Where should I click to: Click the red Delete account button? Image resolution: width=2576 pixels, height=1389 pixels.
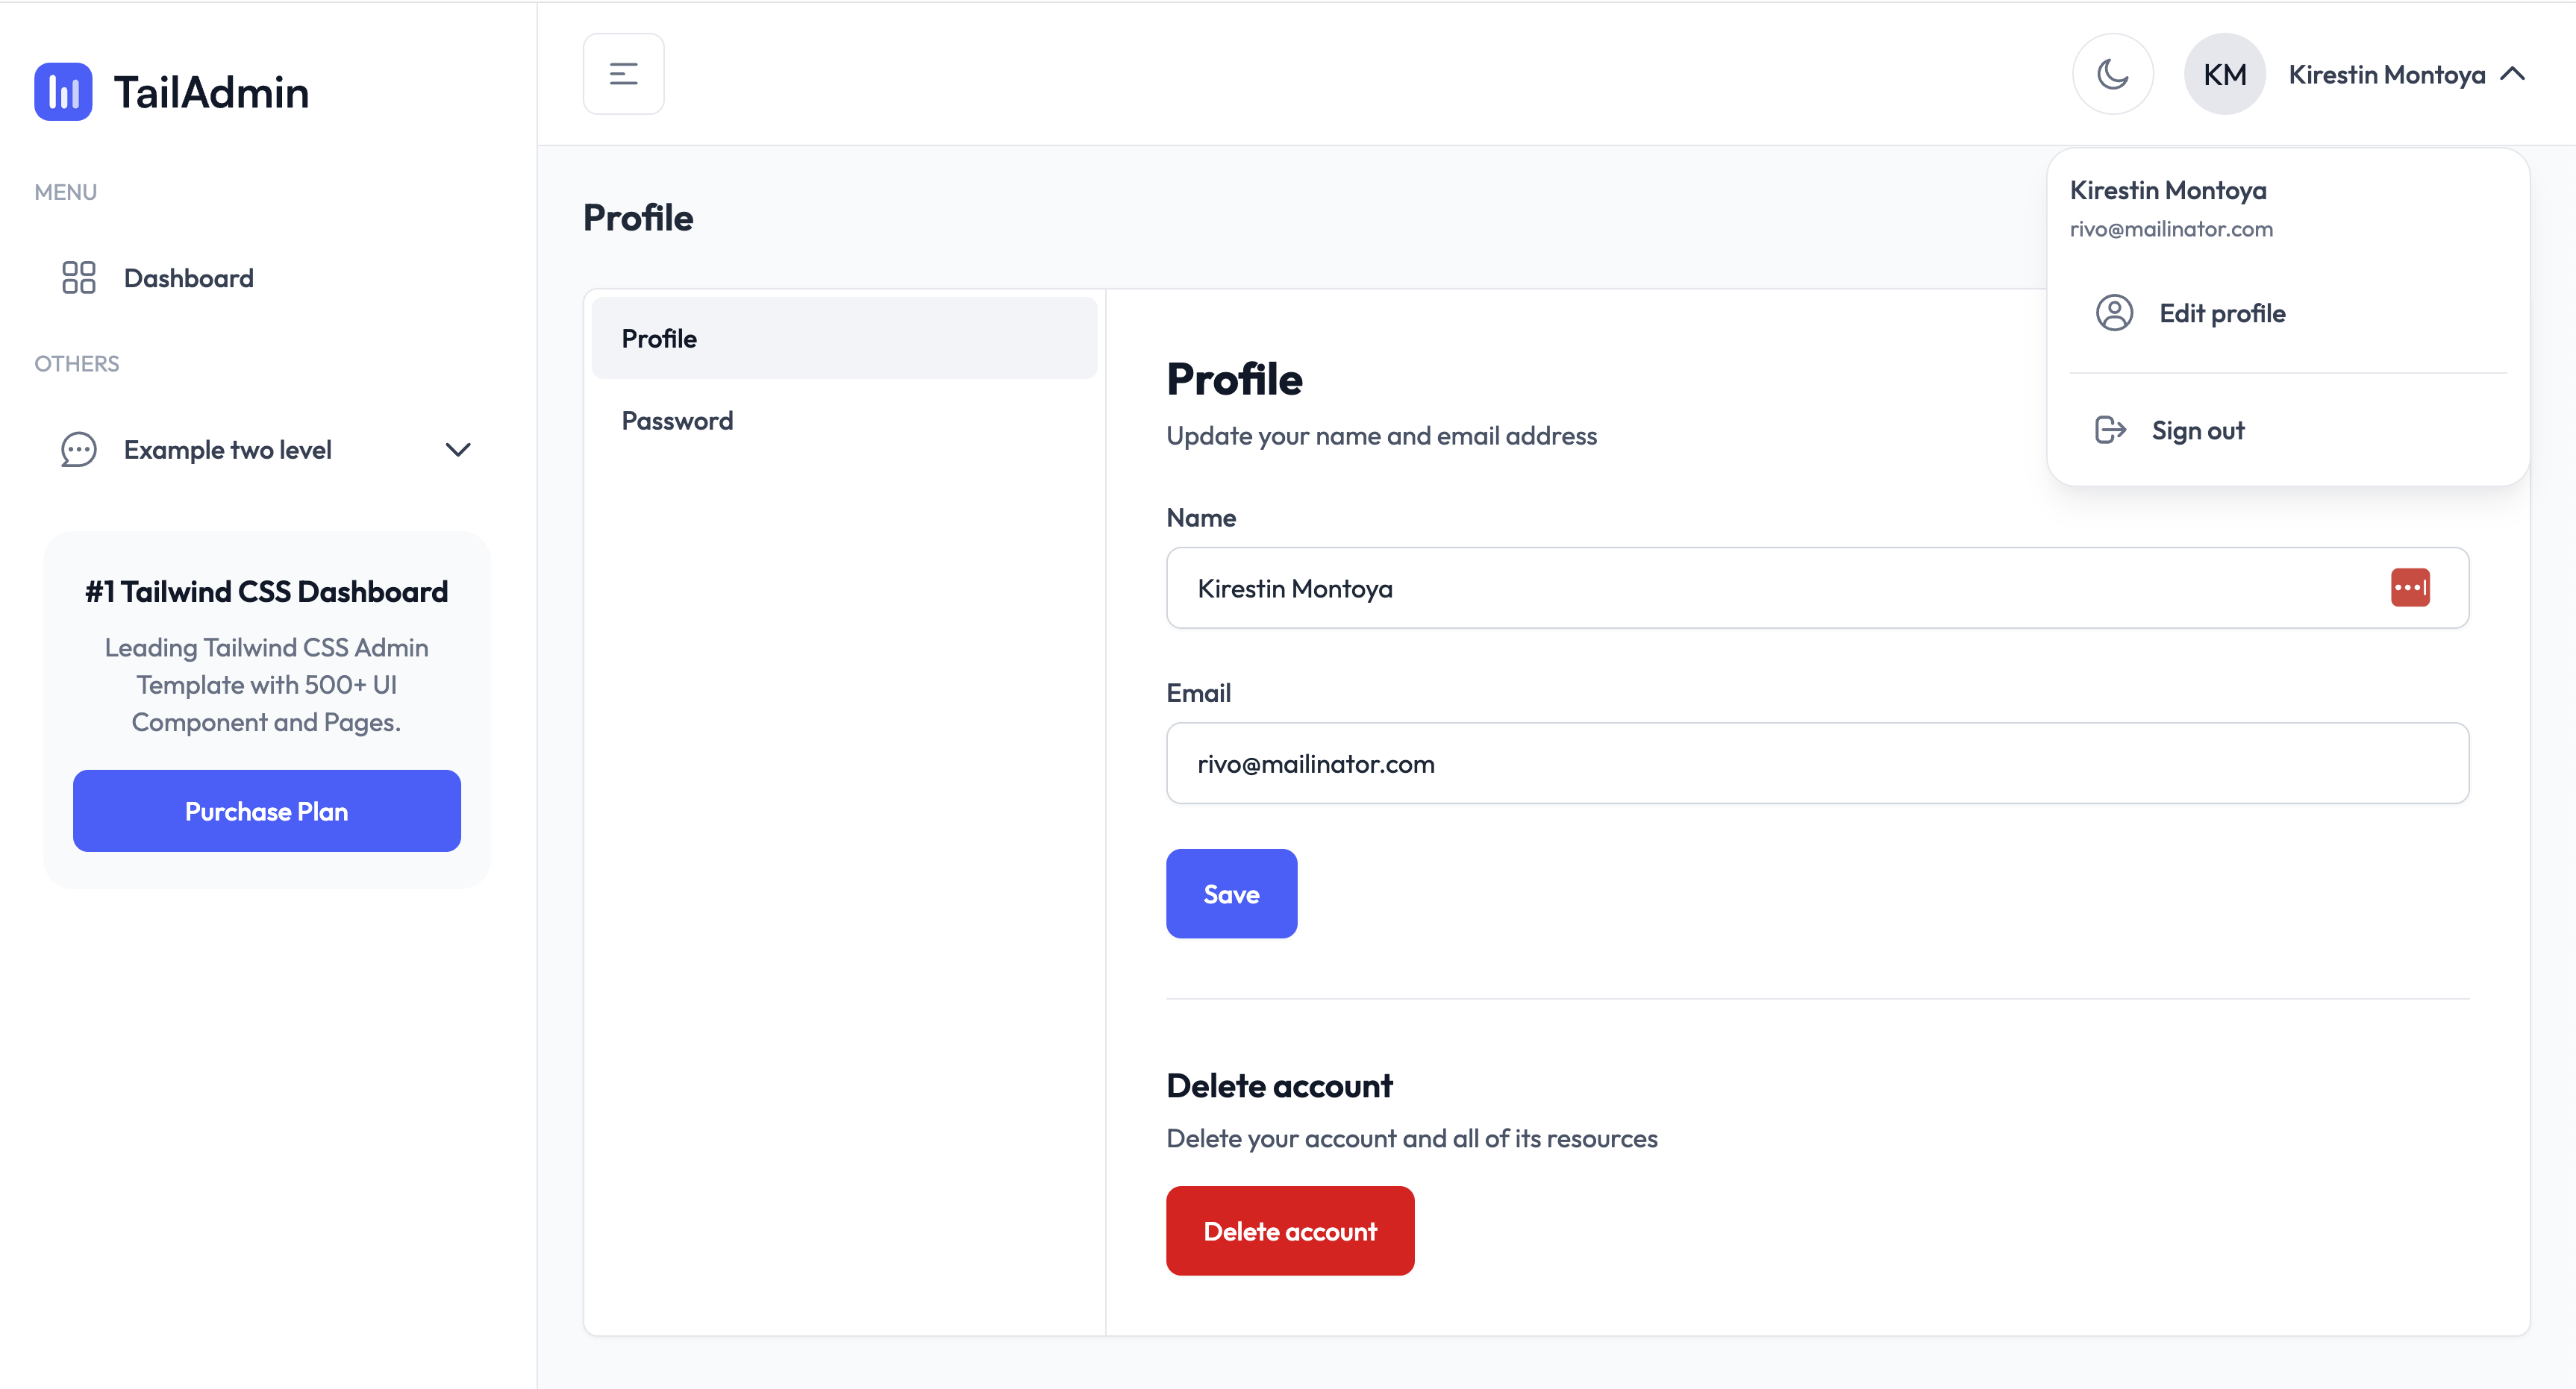click(x=1289, y=1231)
